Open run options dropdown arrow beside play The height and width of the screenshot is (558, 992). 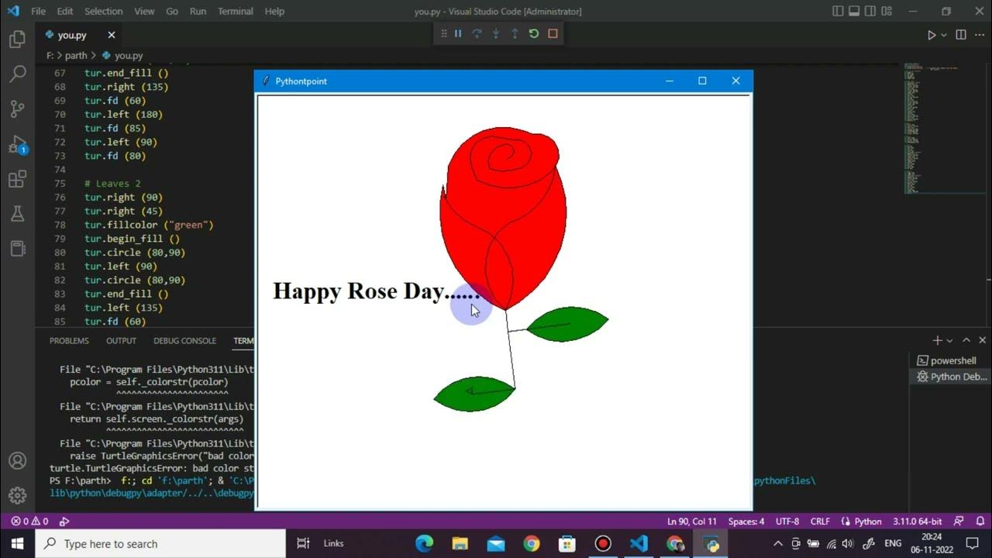click(944, 35)
